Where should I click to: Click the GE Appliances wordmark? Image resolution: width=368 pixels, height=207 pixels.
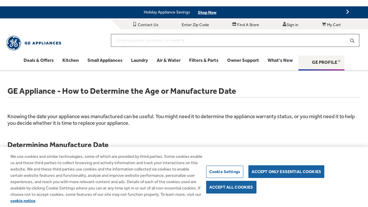click(x=43, y=43)
